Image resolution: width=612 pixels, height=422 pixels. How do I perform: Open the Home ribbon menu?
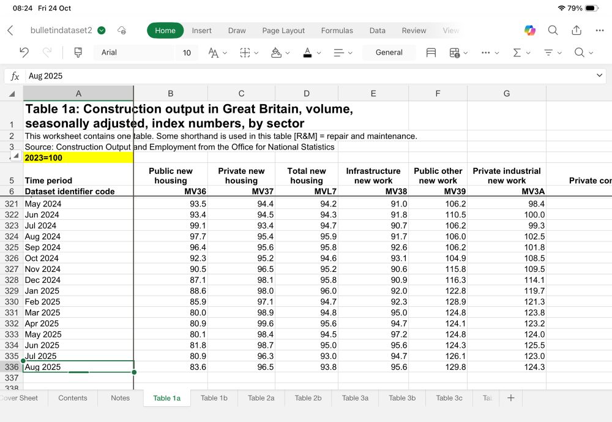[165, 30]
